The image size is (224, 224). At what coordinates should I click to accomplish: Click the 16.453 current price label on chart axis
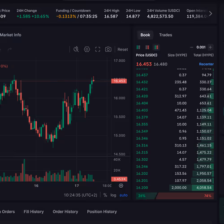coord(119,81)
